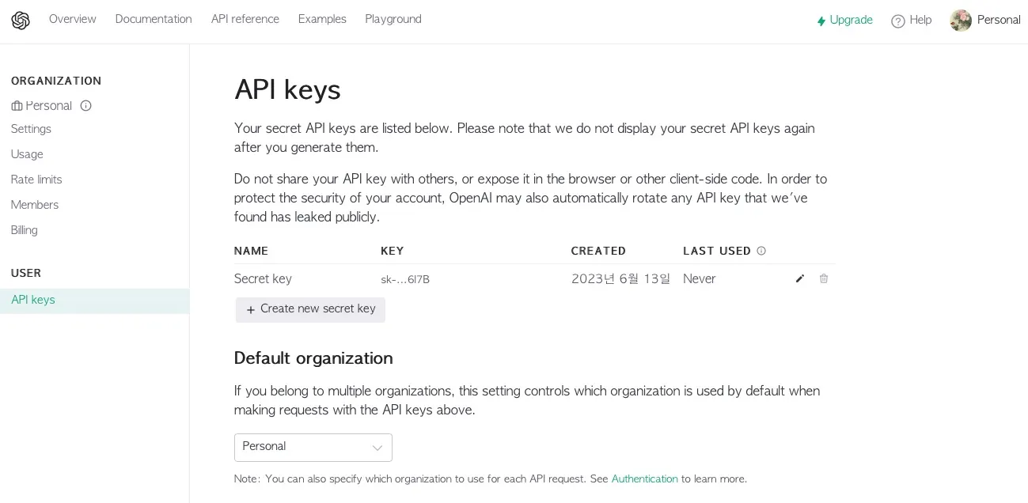This screenshot has width=1028, height=503.
Task: Open the Personal account menu
Action: (999, 21)
